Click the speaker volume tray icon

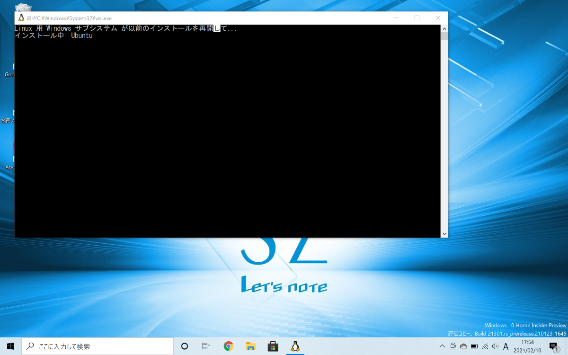coord(495,346)
